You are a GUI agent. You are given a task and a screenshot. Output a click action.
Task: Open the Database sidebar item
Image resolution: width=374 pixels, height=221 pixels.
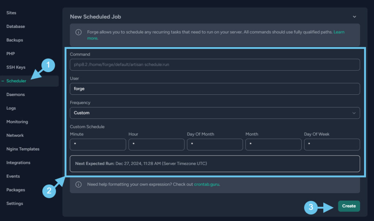15,26
